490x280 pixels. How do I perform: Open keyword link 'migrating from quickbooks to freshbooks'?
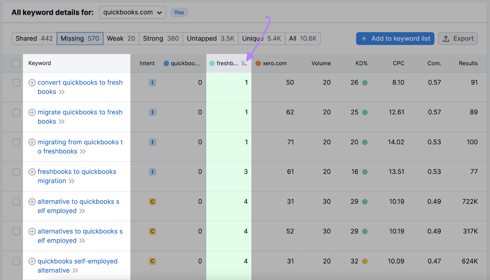[80, 147]
